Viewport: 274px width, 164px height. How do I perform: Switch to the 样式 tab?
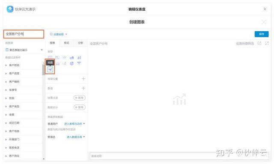[66, 43]
